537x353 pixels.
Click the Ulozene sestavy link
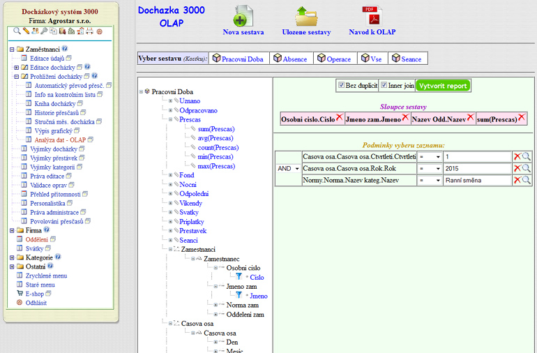(x=306, y=32)
